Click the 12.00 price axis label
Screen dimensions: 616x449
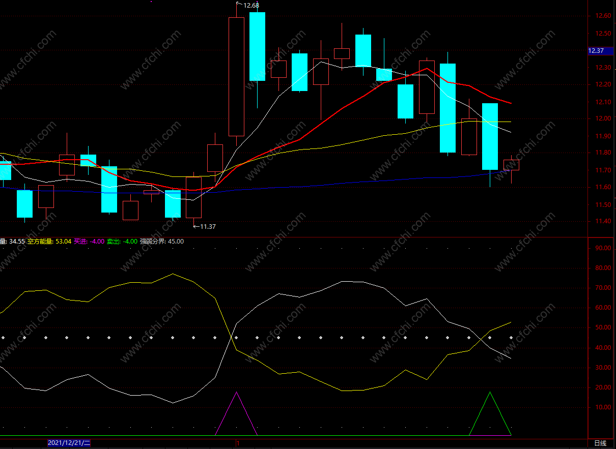tap(603, 118)
